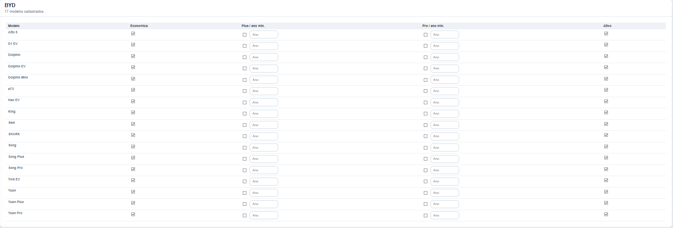Toggle Economica checkbox for D1 EV
673x228 pixels.
point(133,44)
